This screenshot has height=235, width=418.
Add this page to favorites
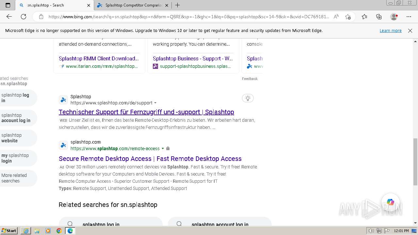point(348,17)
